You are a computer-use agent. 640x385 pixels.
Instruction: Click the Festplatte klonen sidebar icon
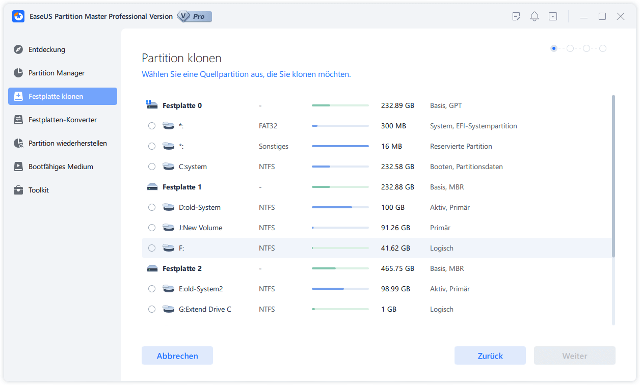click(18, 96)
